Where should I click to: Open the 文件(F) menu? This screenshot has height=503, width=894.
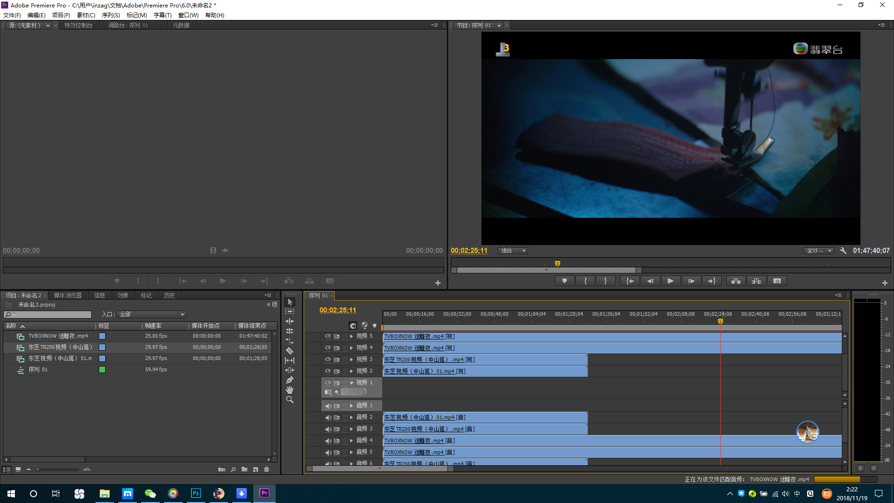tap(12, 15)
